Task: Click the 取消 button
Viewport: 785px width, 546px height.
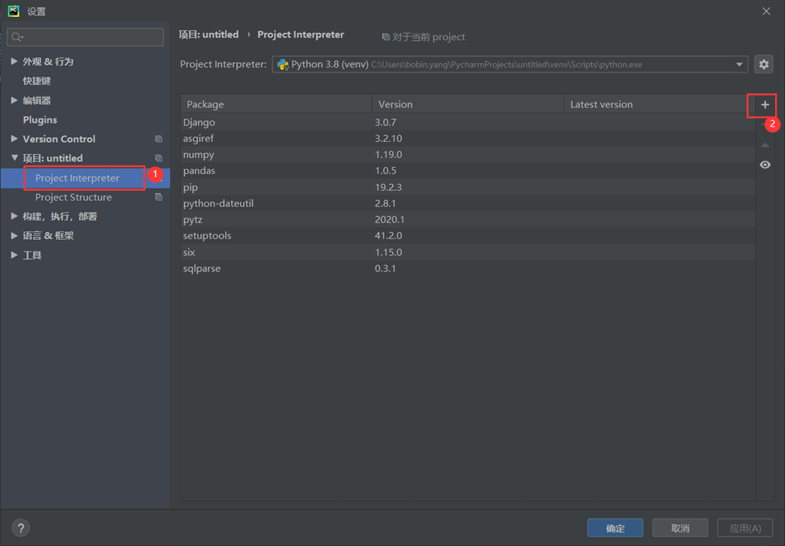Action: click(680, 528)
